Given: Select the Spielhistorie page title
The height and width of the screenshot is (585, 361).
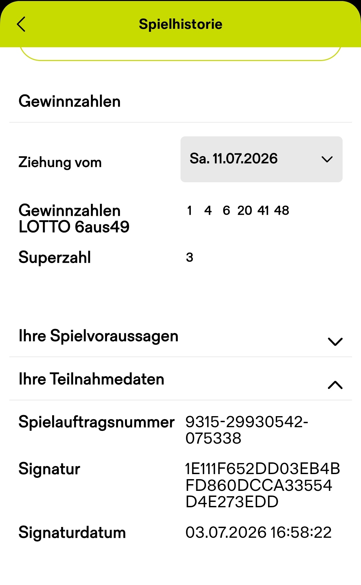Looking at the screenshot, I should pyautogui.click(x=180, y=24).
